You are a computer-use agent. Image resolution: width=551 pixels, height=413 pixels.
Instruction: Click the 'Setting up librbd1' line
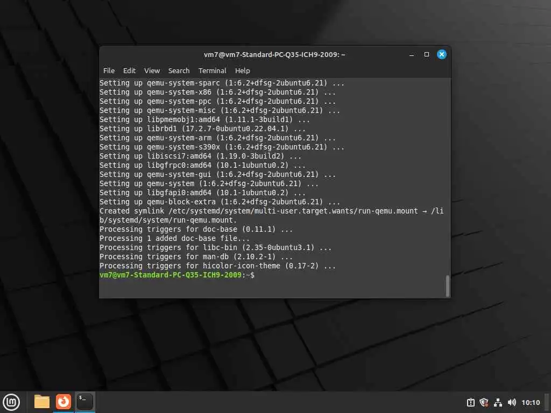pos(202,129)
